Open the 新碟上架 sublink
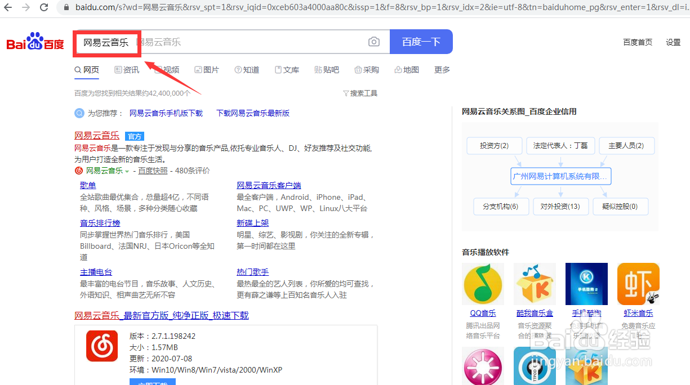This screenshot has height=385, width=690. (x=253, y=223)
